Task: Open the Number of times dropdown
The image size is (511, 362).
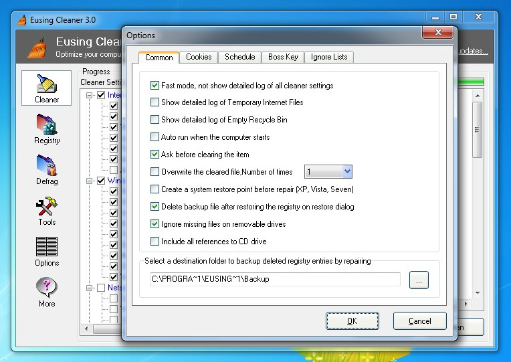Action: (x=347, y=171)
